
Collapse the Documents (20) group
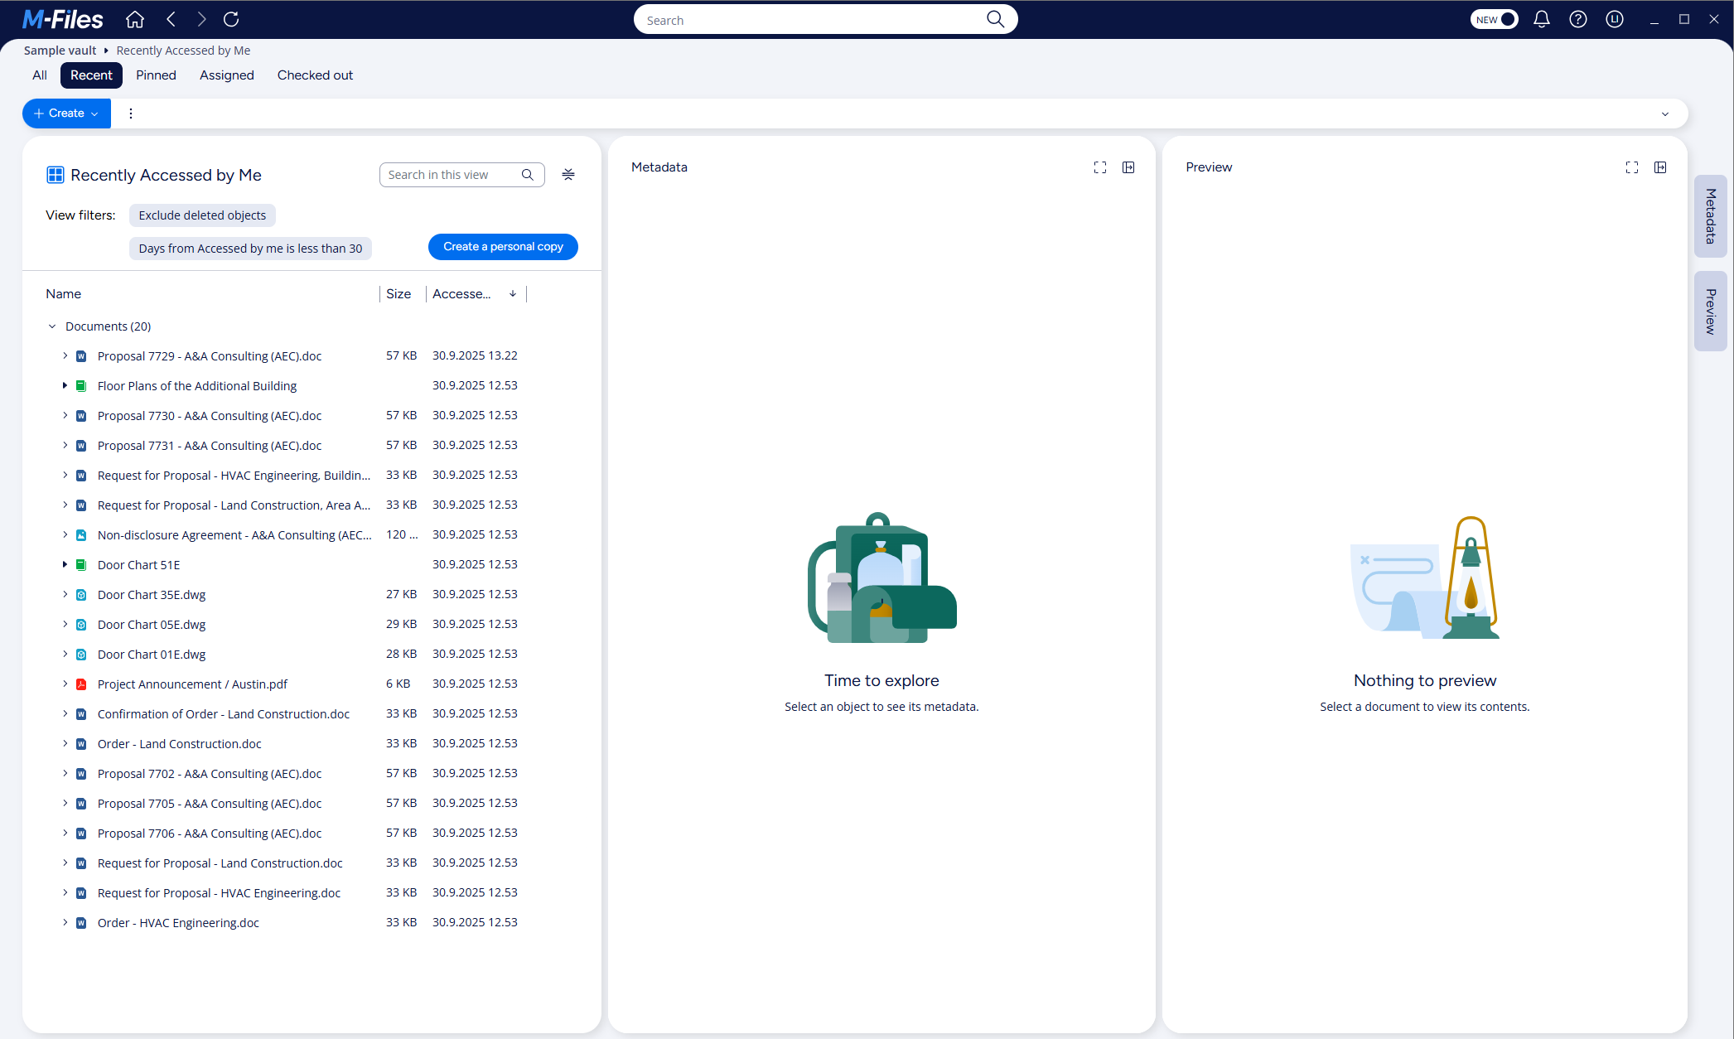pos(52,326)
